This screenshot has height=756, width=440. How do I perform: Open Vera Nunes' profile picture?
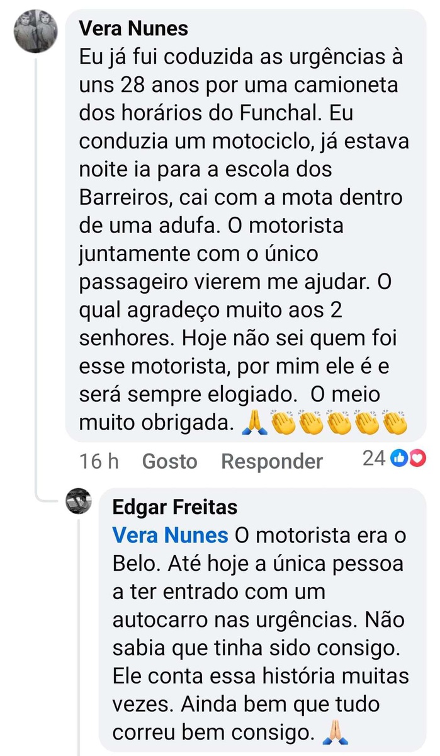click(36, 31)
